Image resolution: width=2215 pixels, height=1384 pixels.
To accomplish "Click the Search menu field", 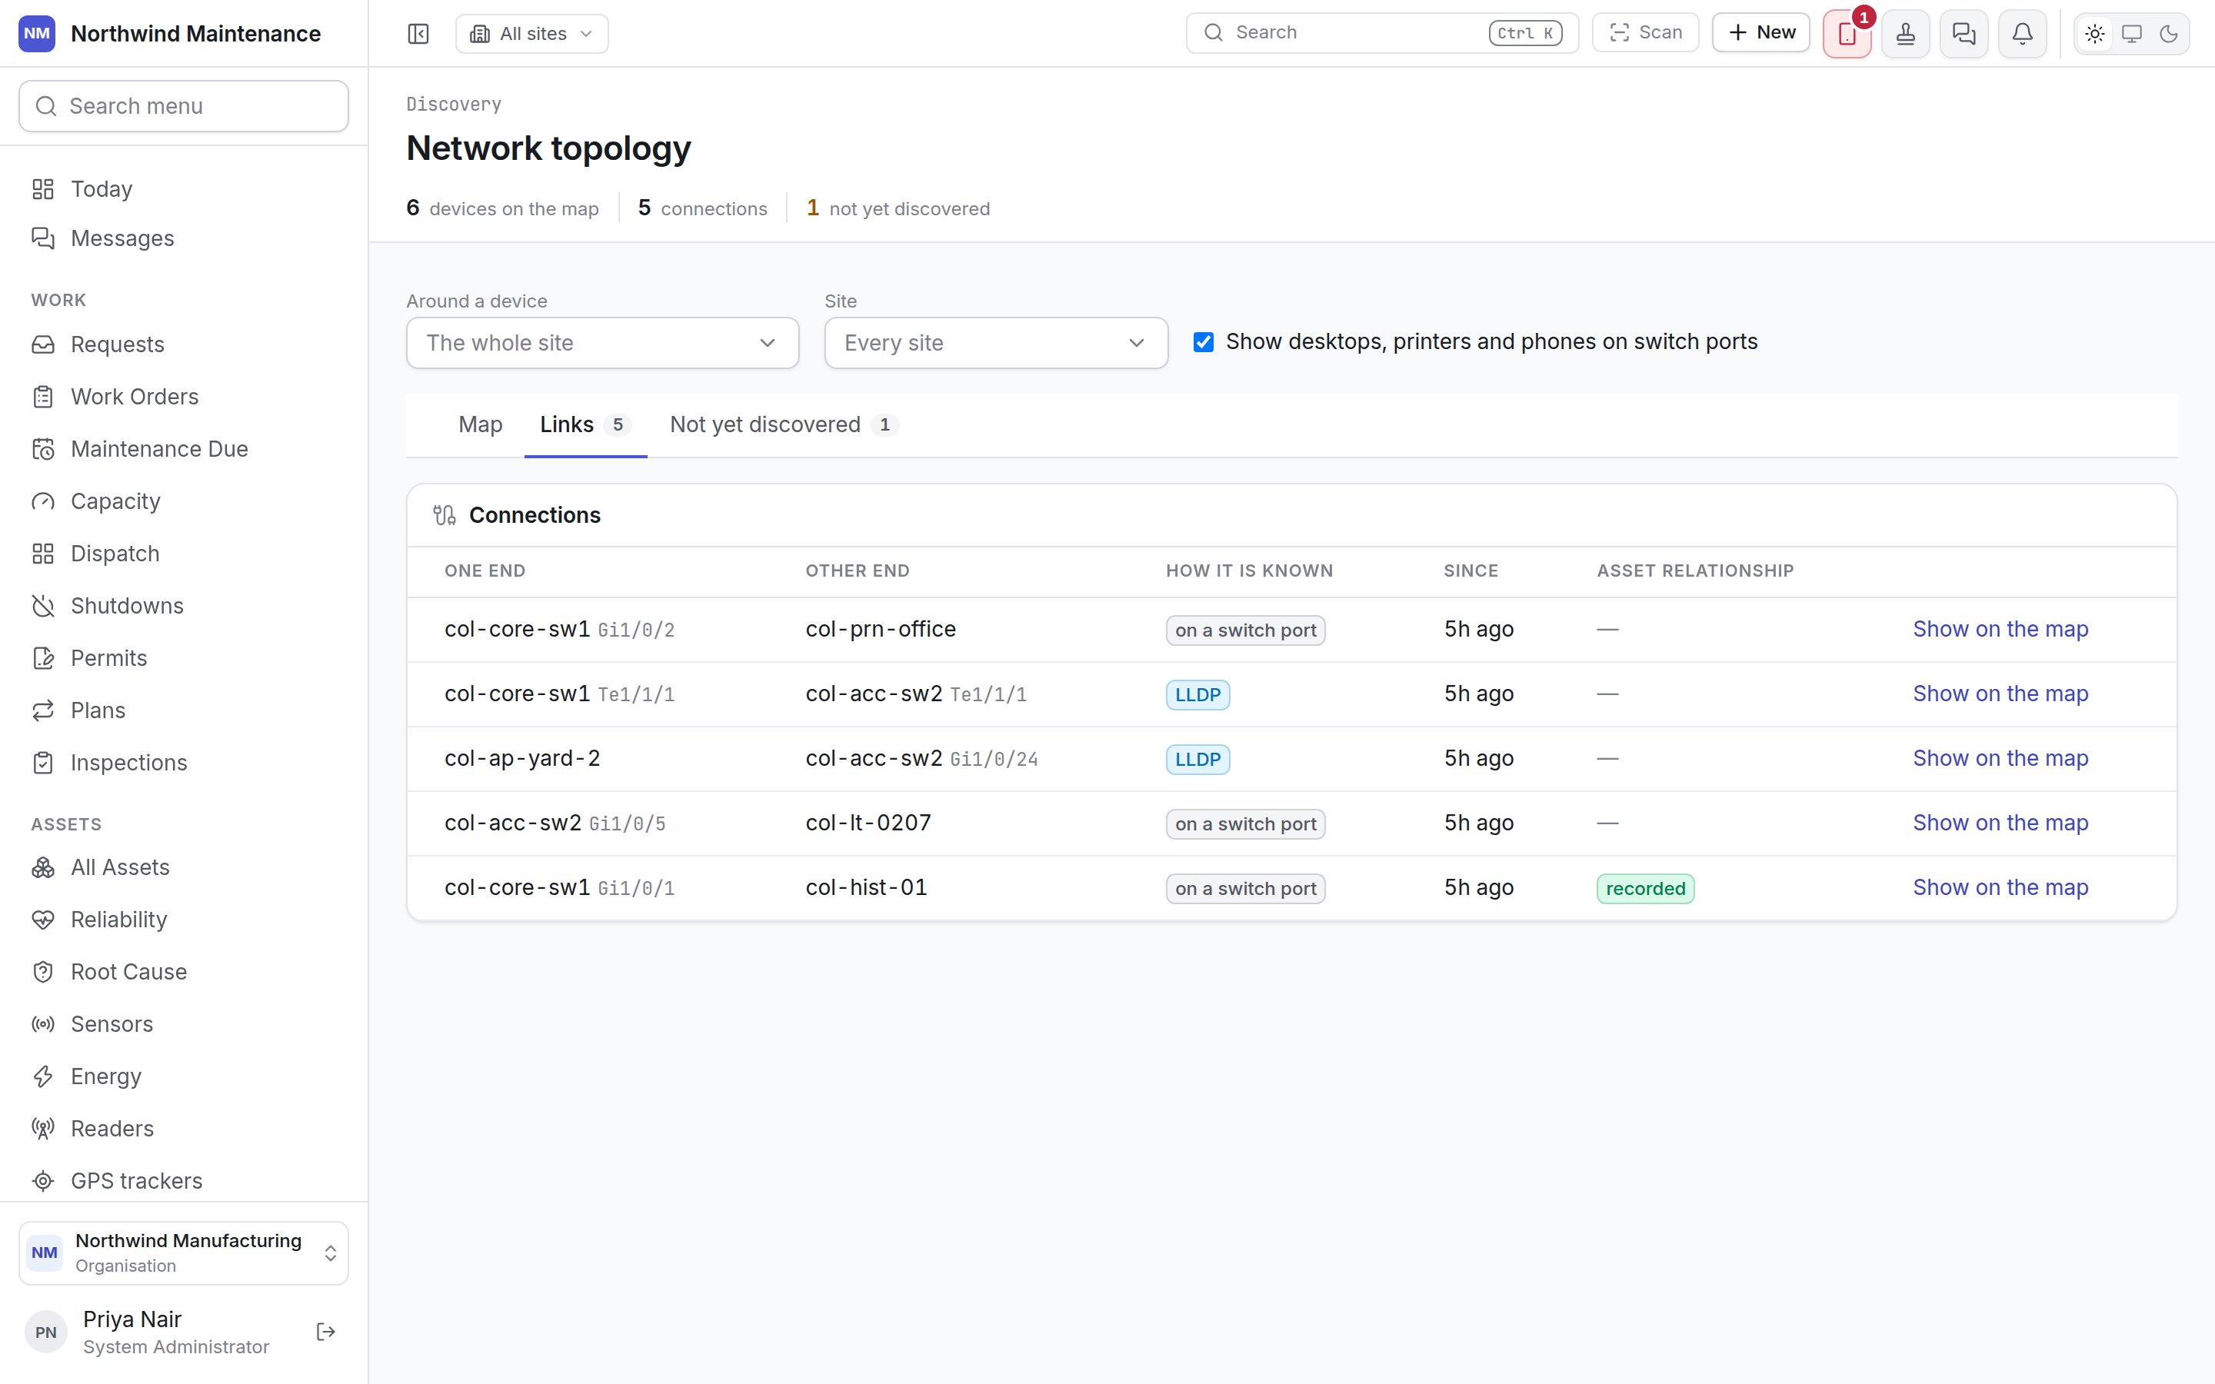I will point(184,106).
